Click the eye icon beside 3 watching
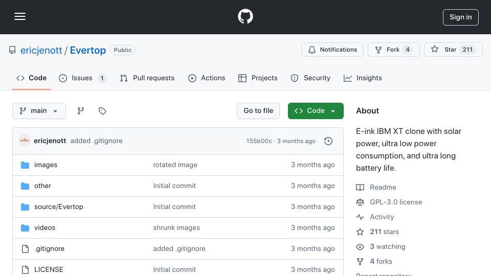The image size is (491, 276). (360, 246)
